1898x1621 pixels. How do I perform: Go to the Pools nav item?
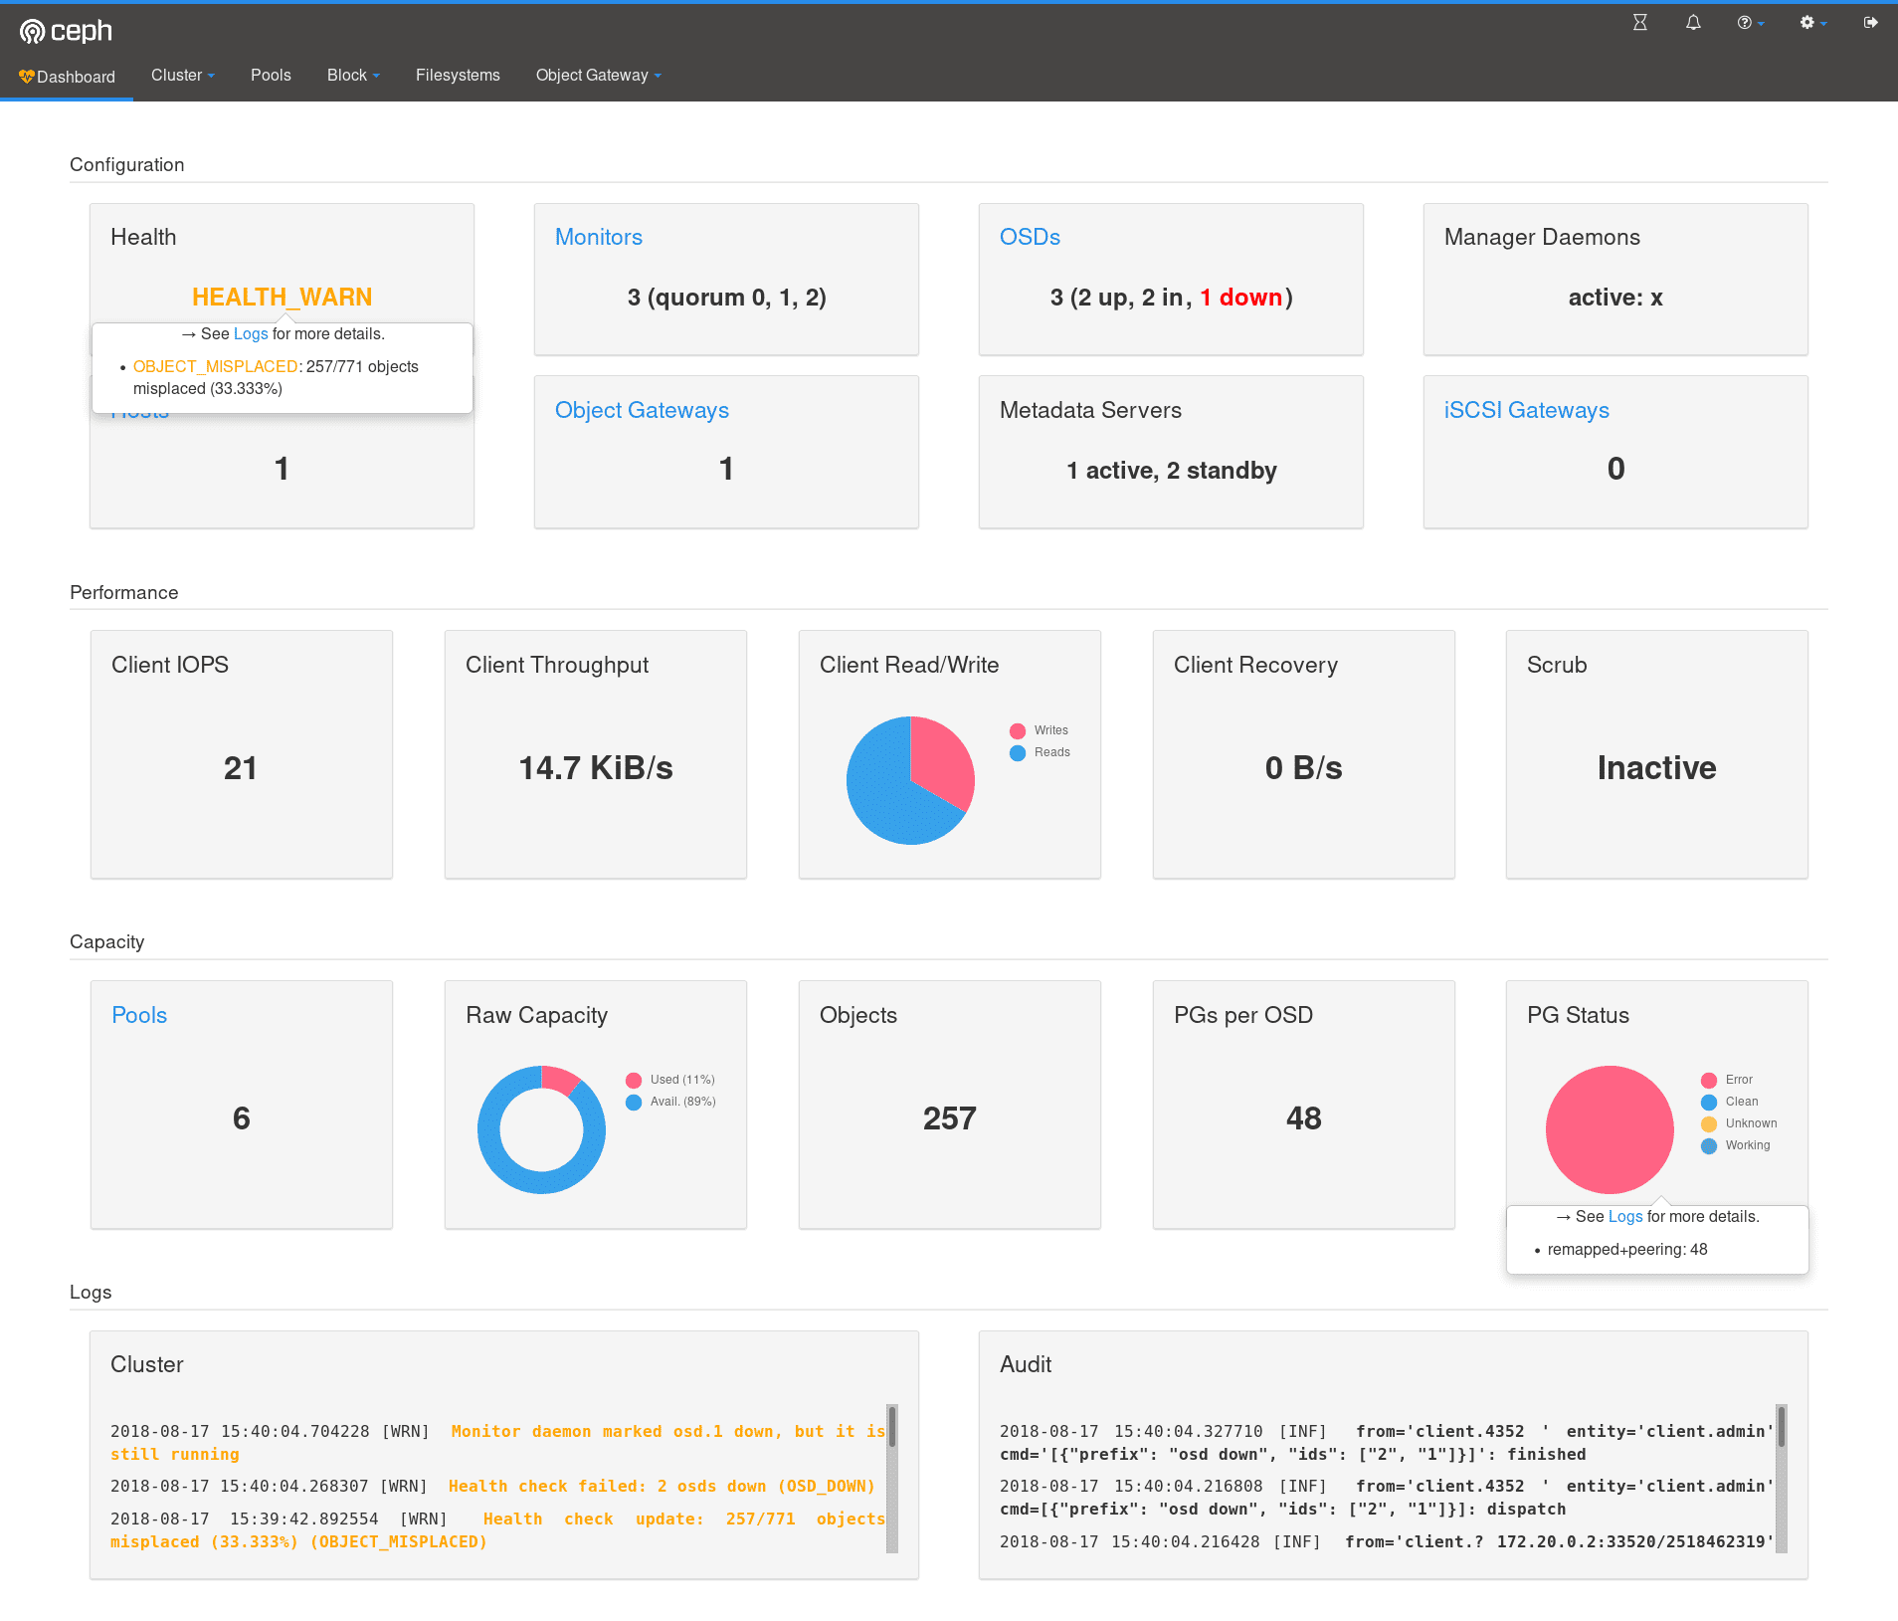(x=271, y=76)
